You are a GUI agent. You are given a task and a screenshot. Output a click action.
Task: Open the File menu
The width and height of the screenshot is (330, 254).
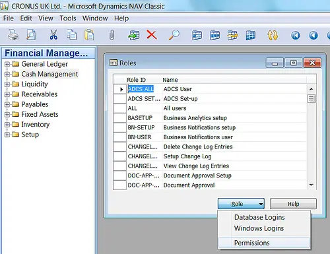[x=9, y=18]
